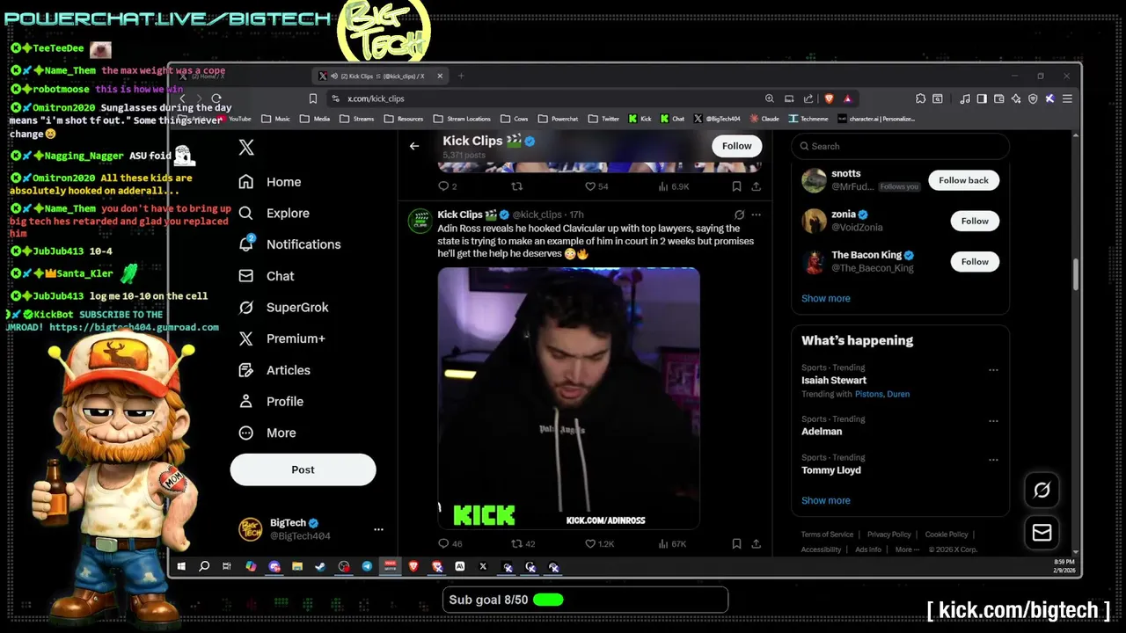Click the X page scrollbar
Viewport: 1126px width, 633px height.
pyautogui.click(x=1076, y=273)
